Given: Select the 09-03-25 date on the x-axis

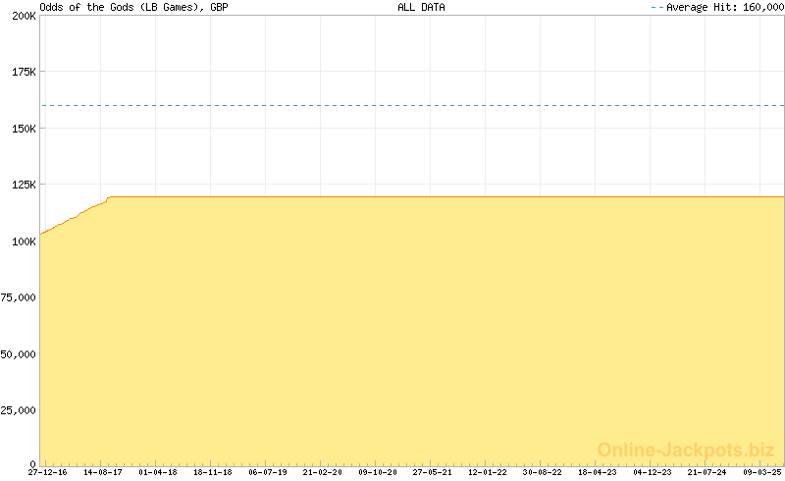Looking at the screenshot, I should point(761,473).
